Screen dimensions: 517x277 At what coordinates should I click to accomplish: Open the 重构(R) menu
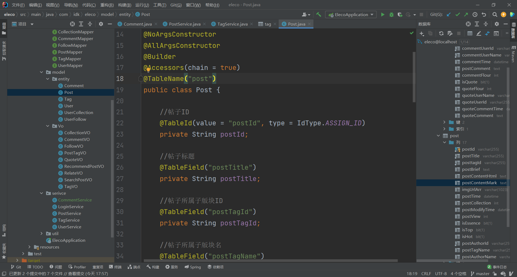coord(107,5)
